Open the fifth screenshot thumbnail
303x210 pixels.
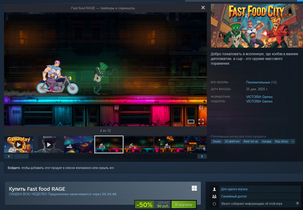click(x=139, y=145)
